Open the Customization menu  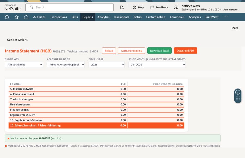click(156, 17)
